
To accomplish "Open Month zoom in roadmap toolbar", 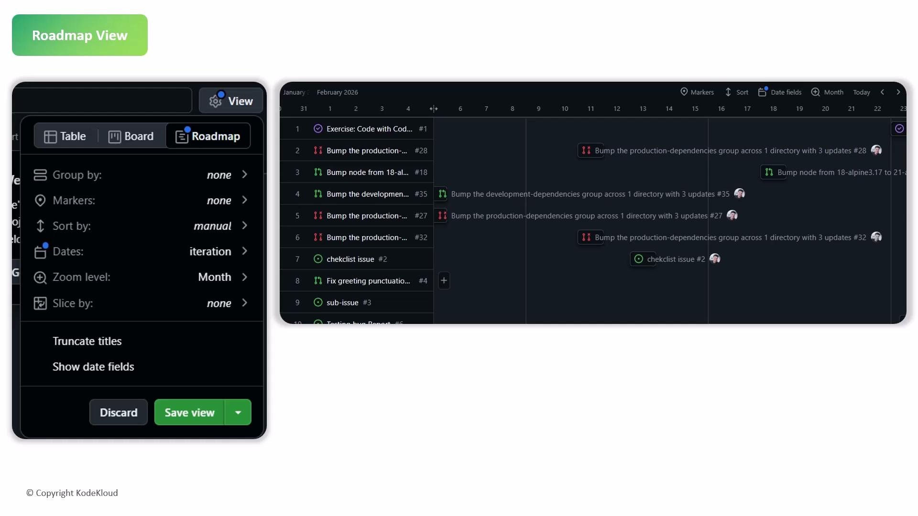I will click(x=827, y=92).
